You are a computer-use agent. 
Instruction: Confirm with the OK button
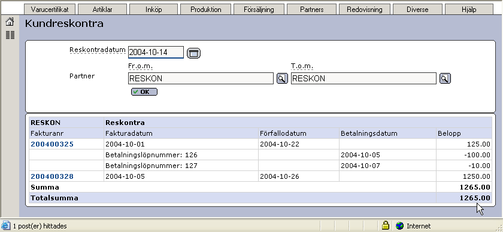[144, 92]
